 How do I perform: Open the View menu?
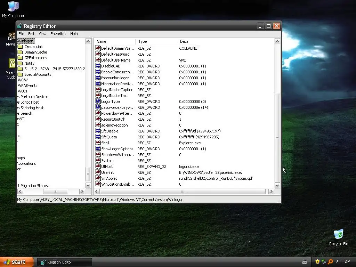(42, 34)
